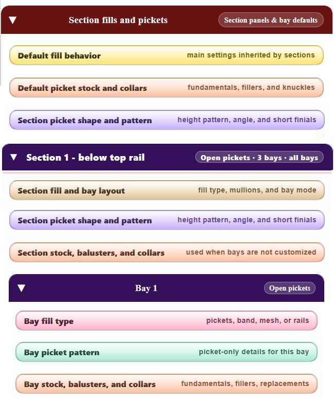334x404 pixels.
Task: Click Open pickets · 3 bays badge
Action: [259, 158]
